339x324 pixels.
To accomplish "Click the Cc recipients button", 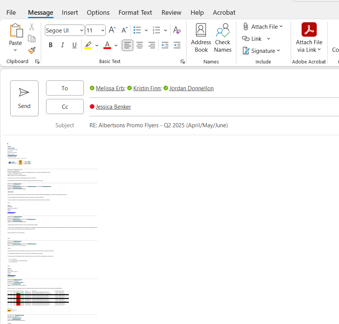I will (x=65, y=106).
